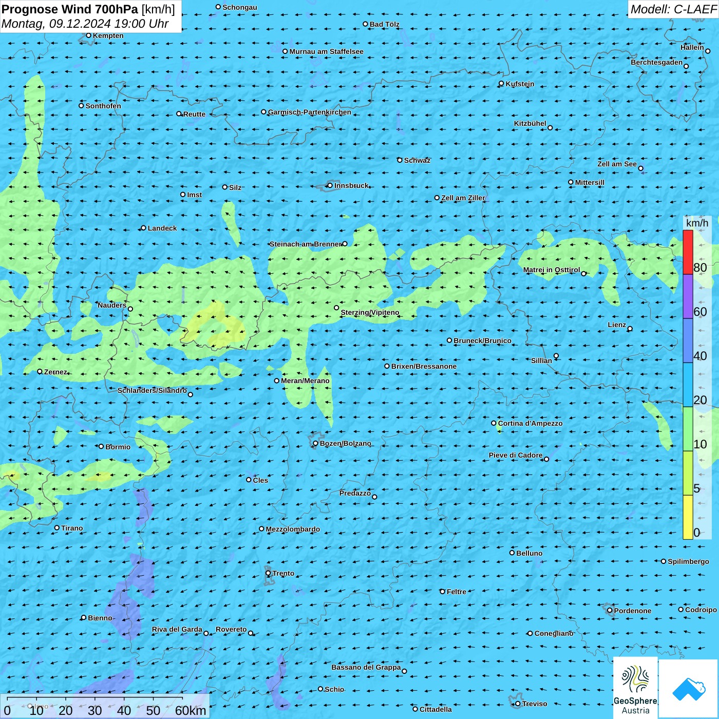Screen dimensions: 719x719
Task: Click the Bruneck/Brunico marker
Action: 449,340
